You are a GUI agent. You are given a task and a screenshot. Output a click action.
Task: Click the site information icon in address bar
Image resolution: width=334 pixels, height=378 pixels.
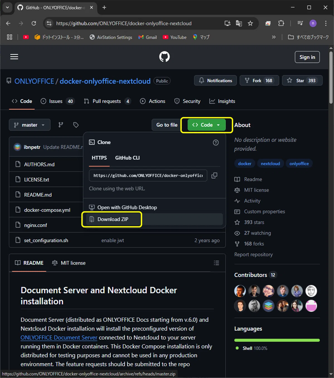(49, 23)
